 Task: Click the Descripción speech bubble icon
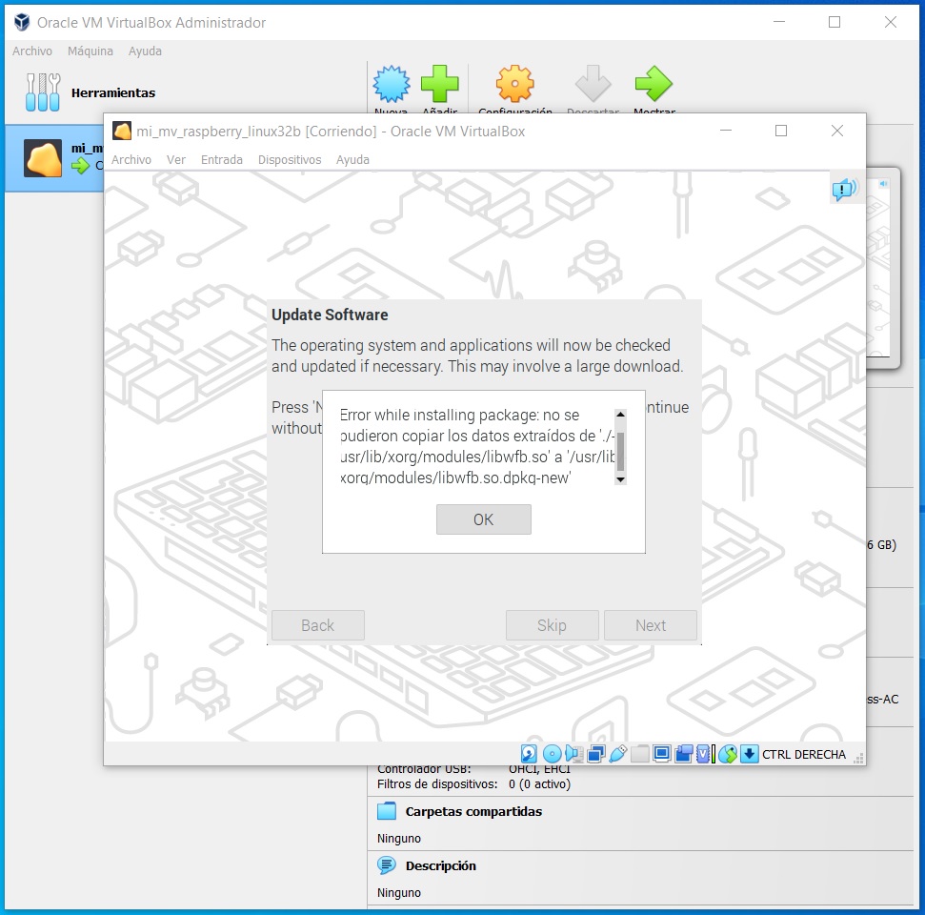(387, 865)
